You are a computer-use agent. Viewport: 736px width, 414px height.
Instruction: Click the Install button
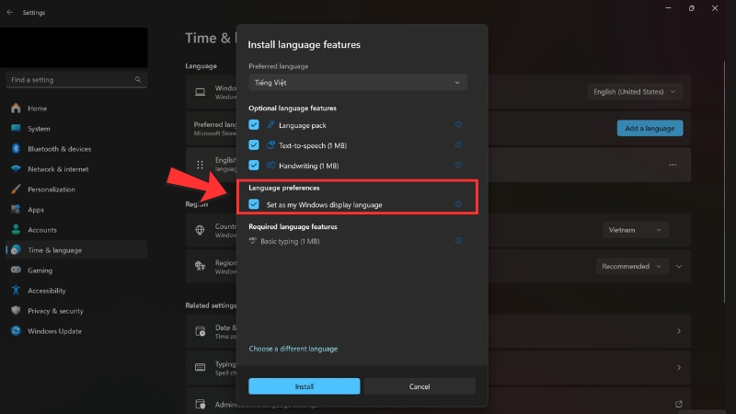point(304,386)
